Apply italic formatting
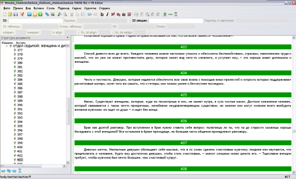296x179 pixels. point(107,14)
